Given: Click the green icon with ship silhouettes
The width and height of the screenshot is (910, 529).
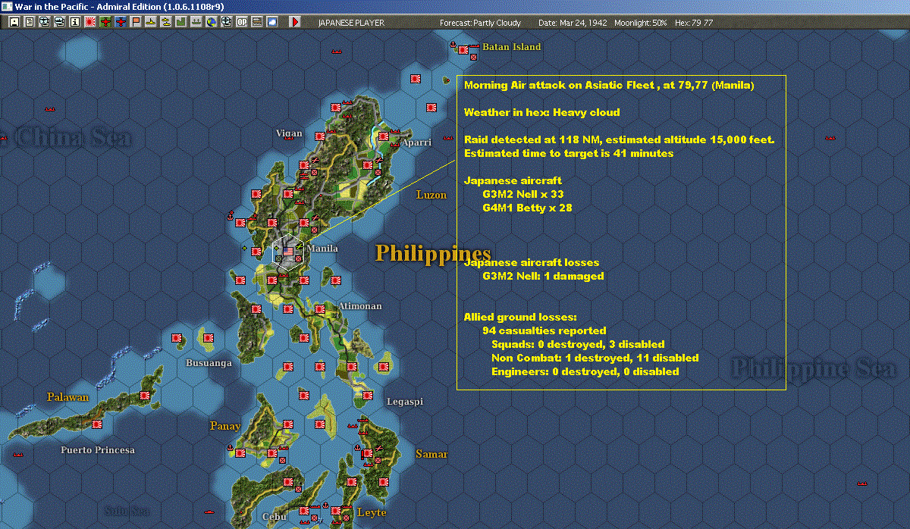Looking at the screenshot, I should point(196,23).
